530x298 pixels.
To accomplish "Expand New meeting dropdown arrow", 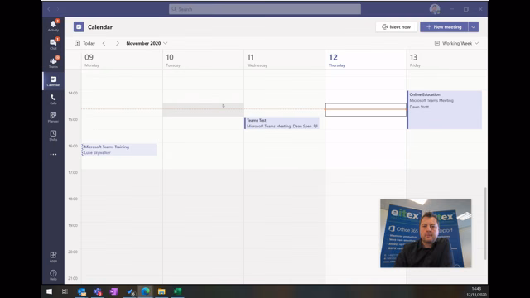I will coord(474,27).
